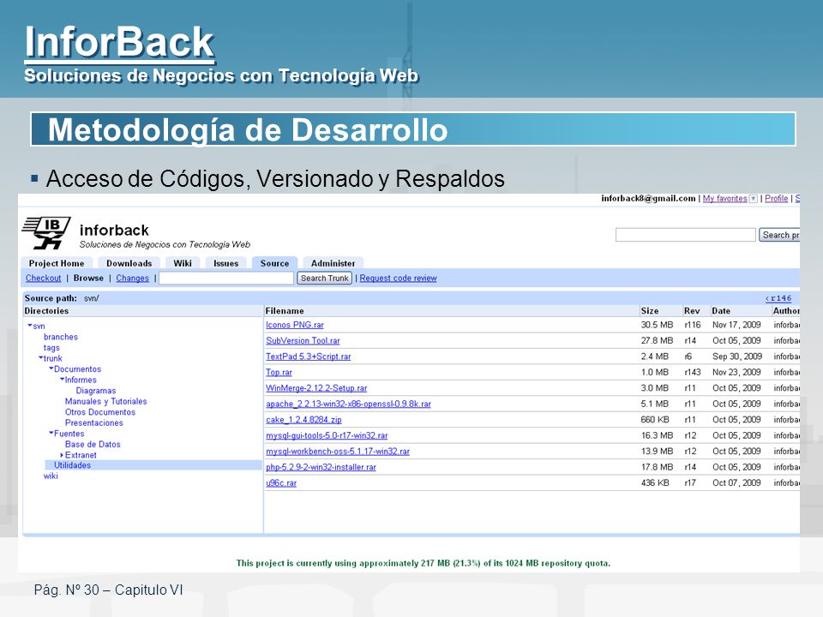
Task: Select the Browse sub-tab
Action: (x=88, y=278)
